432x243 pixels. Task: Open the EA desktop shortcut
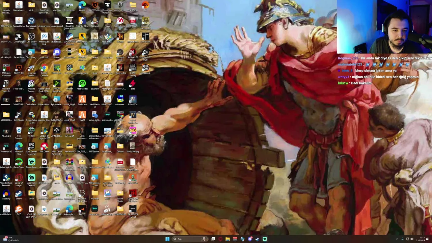pyautogui.click(x=145, y=6)
